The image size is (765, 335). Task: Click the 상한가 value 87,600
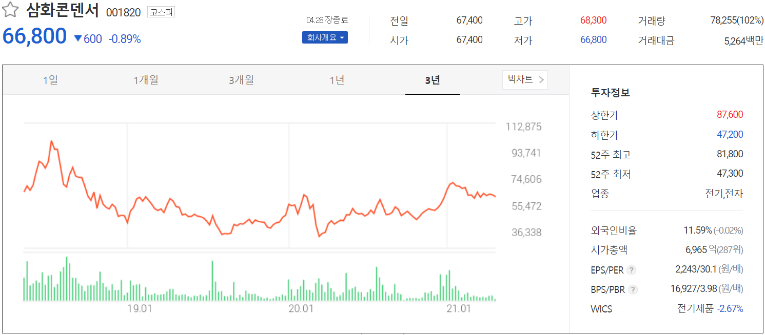point(730,115)
